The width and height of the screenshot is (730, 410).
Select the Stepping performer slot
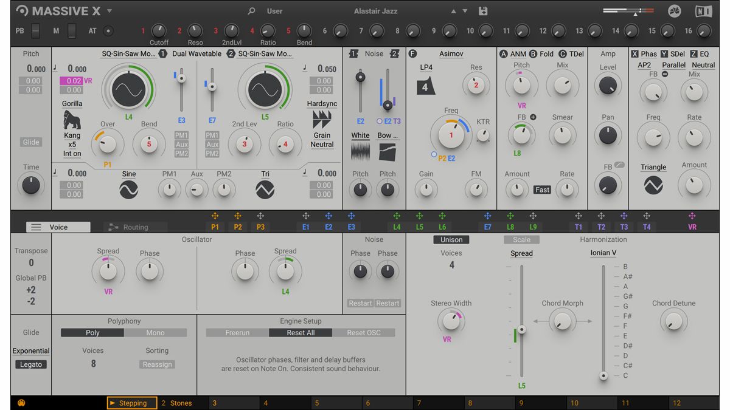(x=132, y=403)
